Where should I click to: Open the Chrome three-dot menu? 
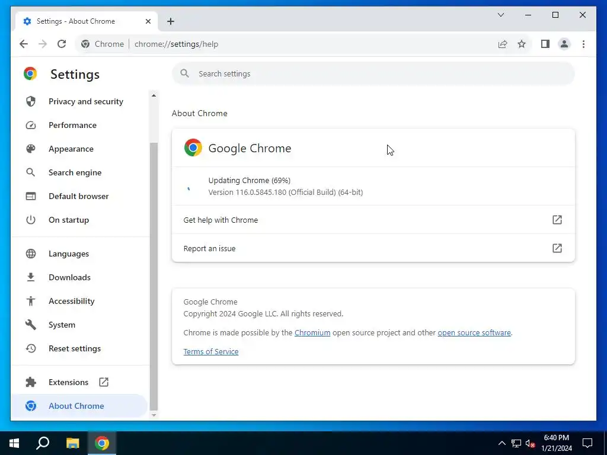click(583, 44)
